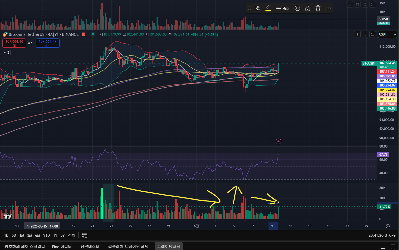Select the 1Y time range
The image size is (399, 250).
pyautogui.click(x=55, y=235)
